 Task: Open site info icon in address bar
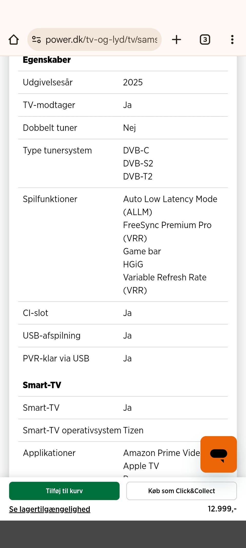(36, 40)
